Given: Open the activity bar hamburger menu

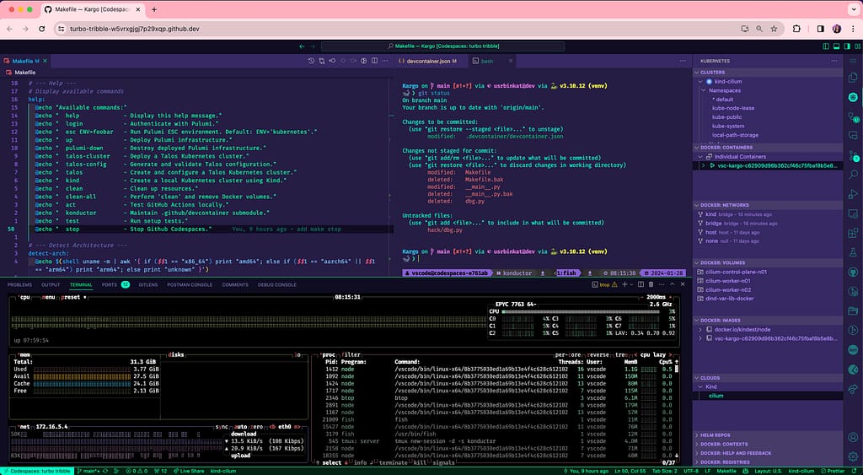Looking at the screenshot, I should [x=853, y=61].
